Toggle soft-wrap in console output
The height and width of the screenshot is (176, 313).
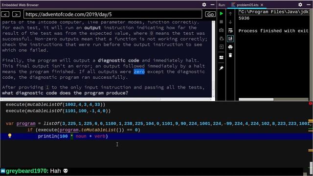pyautogui.click(x=230, y=30)
